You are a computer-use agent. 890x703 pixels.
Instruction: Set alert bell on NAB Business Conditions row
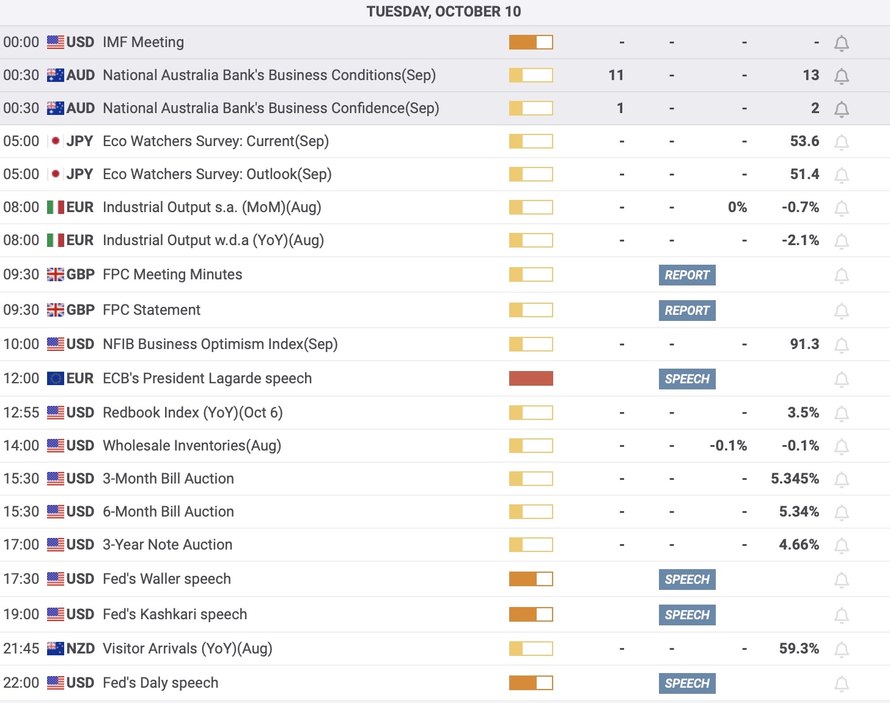tap(841, 76)
